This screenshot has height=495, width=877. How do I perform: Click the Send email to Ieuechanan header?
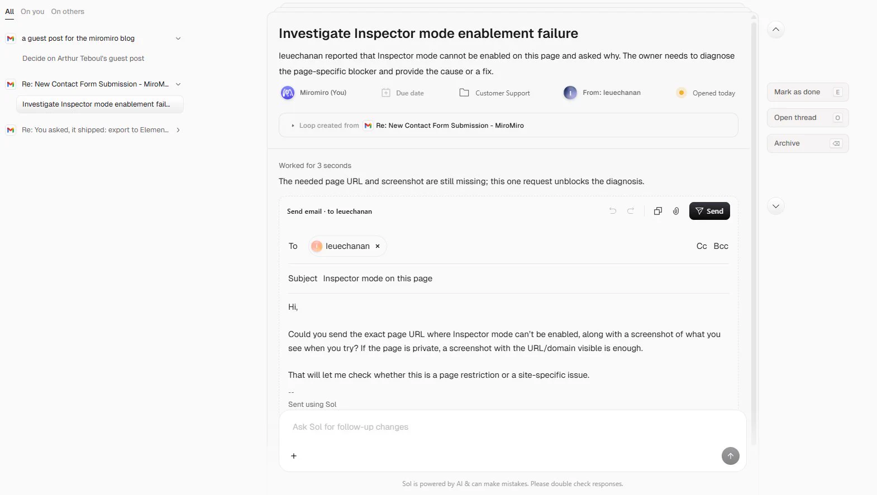coord(330,212)
